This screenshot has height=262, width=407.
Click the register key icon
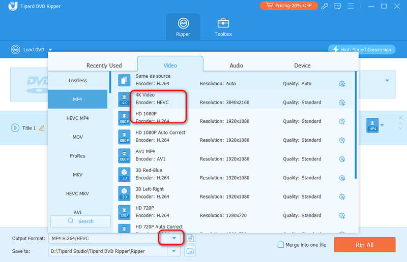[x=325, y=6]
